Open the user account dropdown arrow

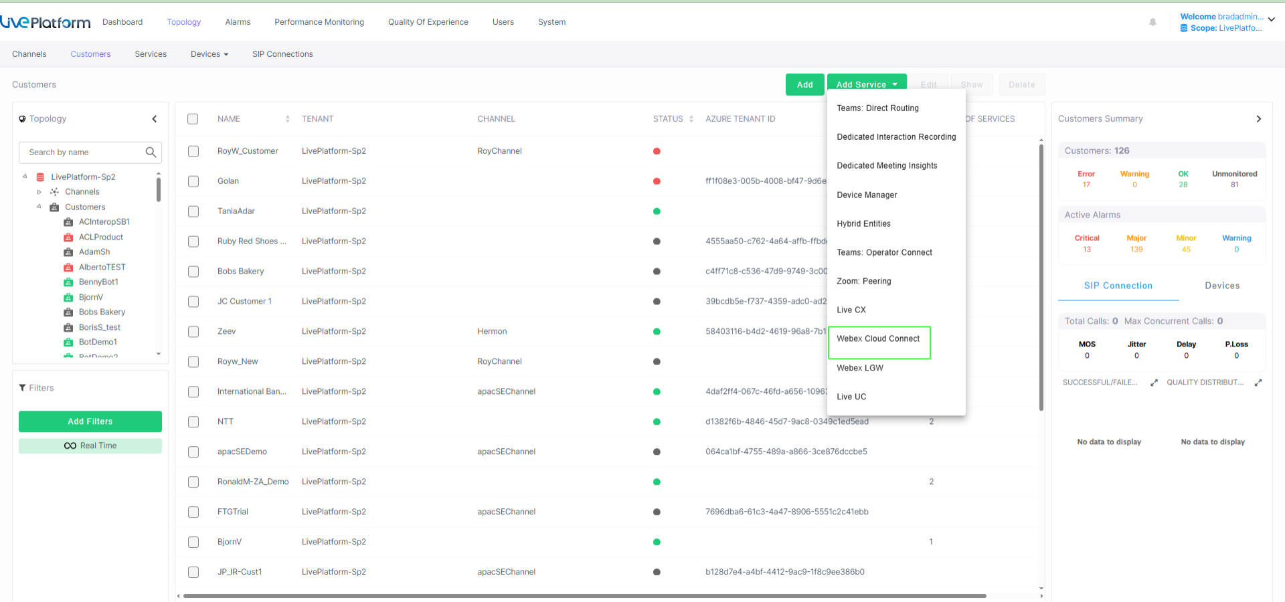pyautogui.click(x=1271, y=19)
